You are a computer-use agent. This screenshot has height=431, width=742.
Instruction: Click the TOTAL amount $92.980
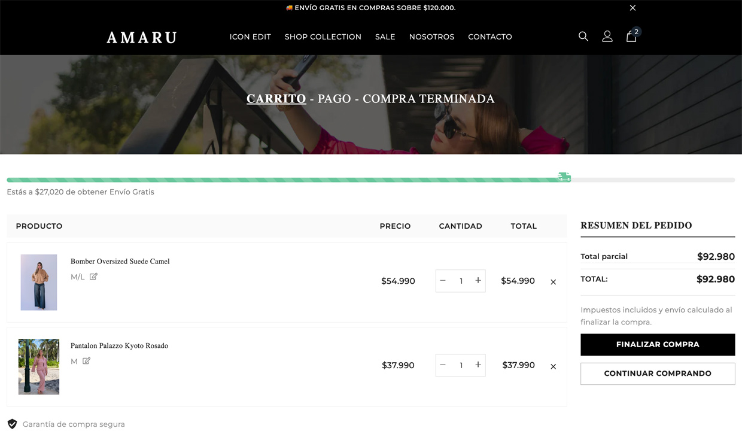coord(716,279)
